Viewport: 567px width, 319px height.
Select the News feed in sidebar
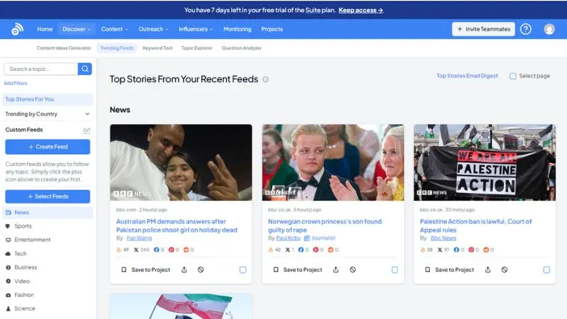(47, 213)
